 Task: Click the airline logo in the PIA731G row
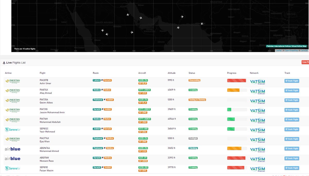[13, 110]
